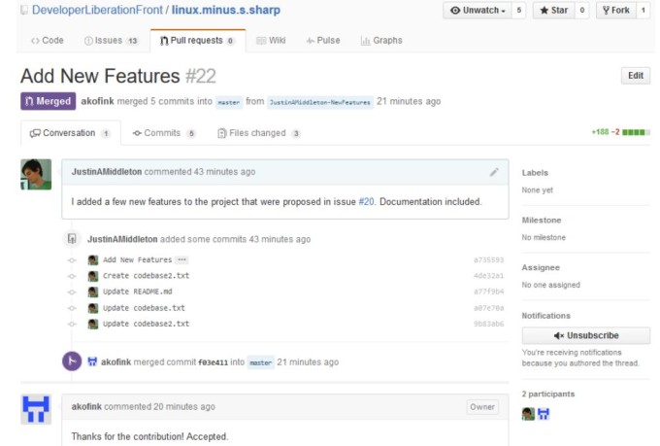
Task: Click master label in merge event line
Action: (260, 362)
